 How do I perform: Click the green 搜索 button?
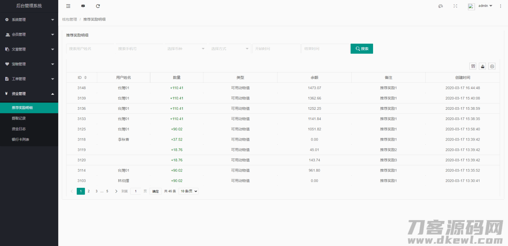pos(361,49)
